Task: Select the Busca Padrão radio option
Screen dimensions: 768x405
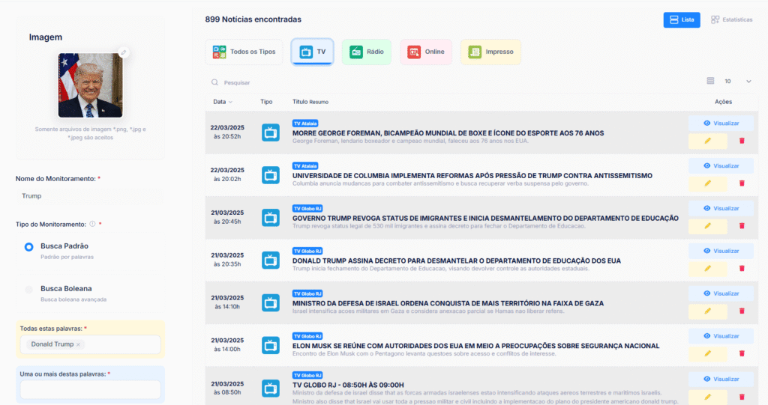Action: tap(29, 246)
